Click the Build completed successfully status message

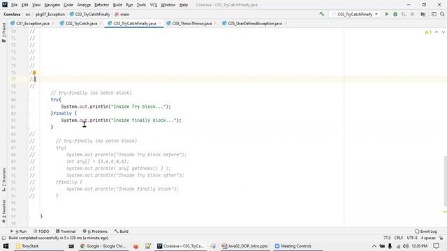(59, 238)
